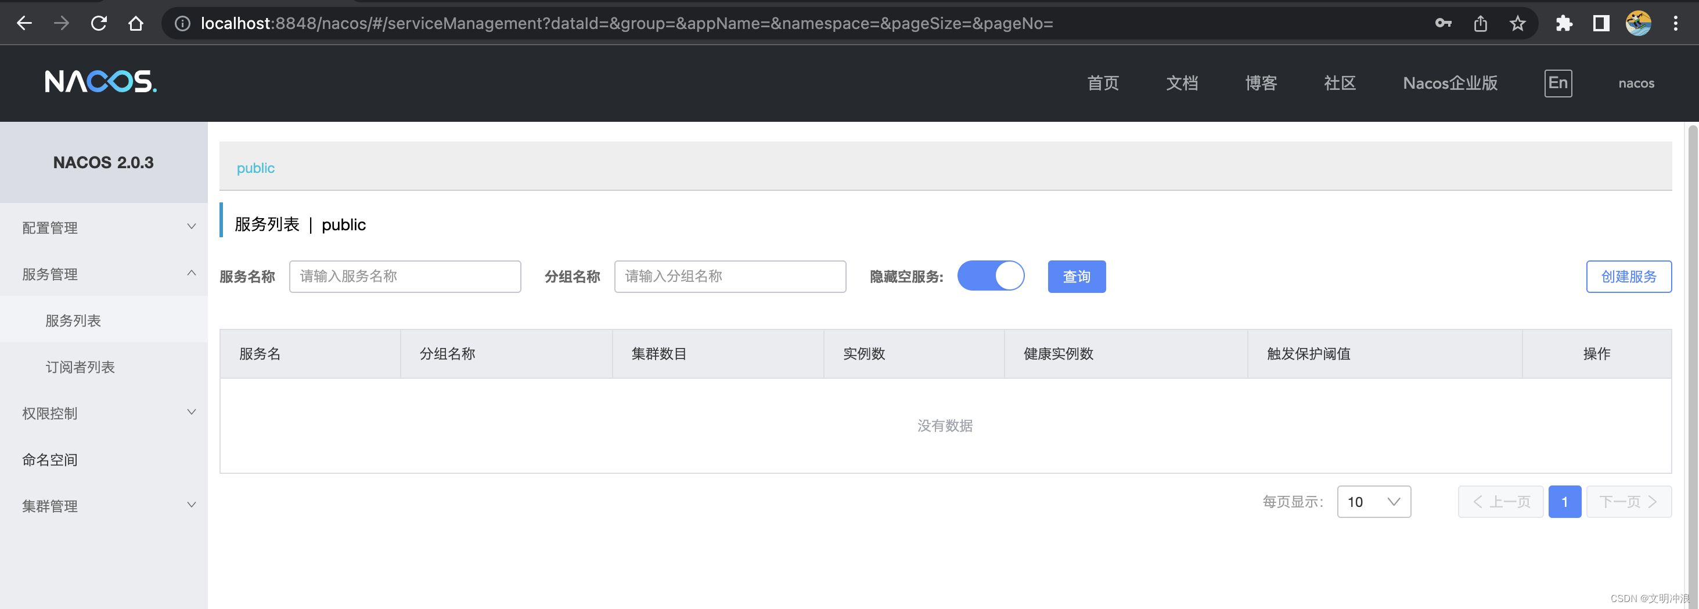This screenshot has height=609, width=1699.
Task: Open the 文档 navigation item
Action: (x=1182, y=83)
